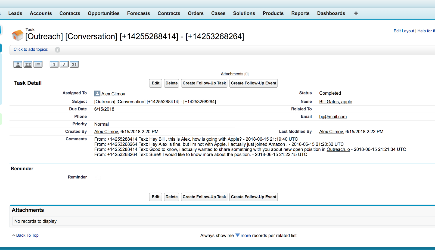Click the bottom Delete button
Screen dimensions: 435x250
172,197
